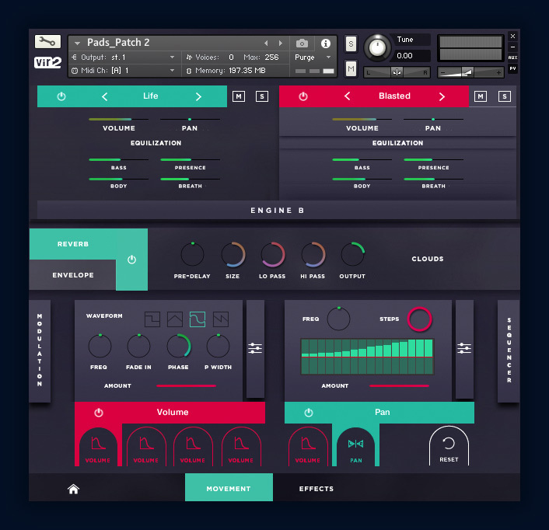Open the vertical Sequencer tab
The image size is (549, 530).
tap(509, 350)
